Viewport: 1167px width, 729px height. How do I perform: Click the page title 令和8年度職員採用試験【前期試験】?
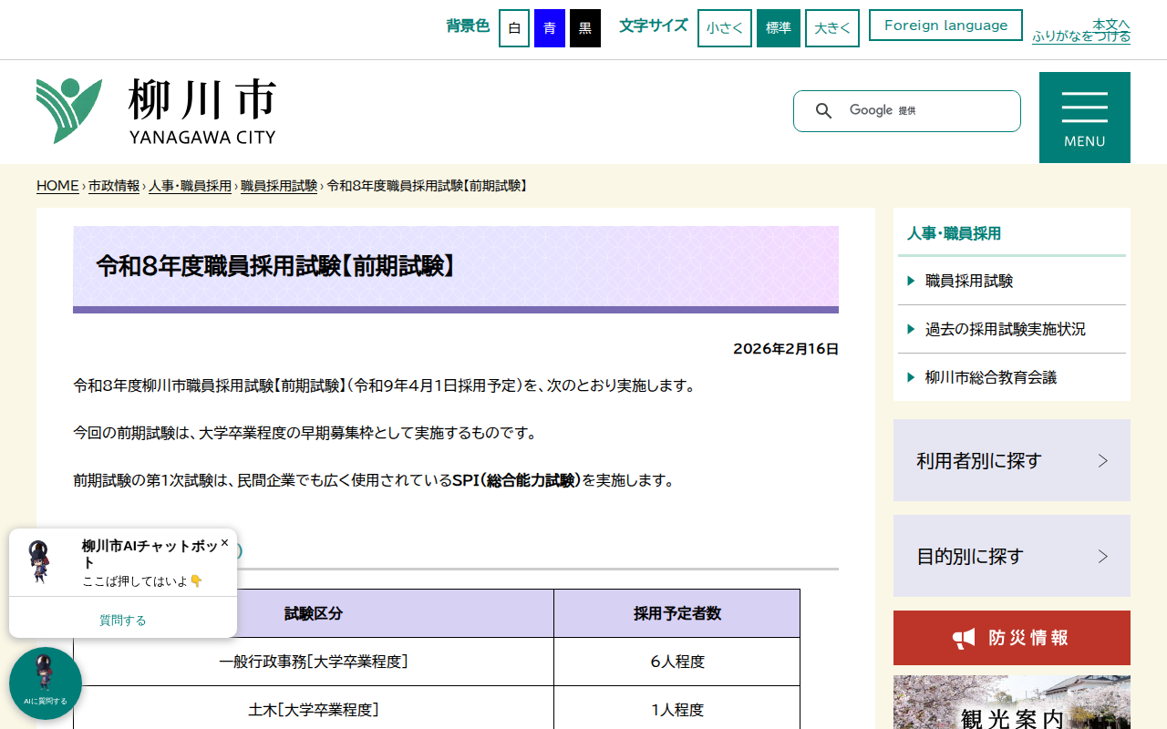[275, 266]
